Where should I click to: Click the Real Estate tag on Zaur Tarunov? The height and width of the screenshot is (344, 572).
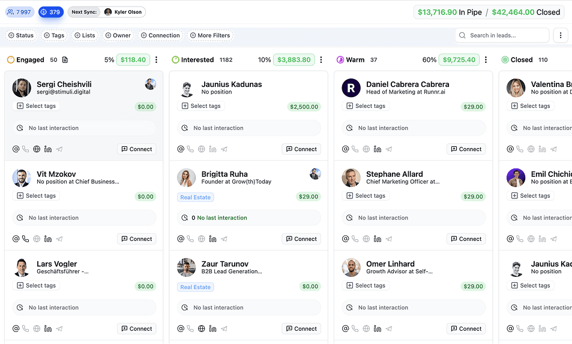click(196, 287)
